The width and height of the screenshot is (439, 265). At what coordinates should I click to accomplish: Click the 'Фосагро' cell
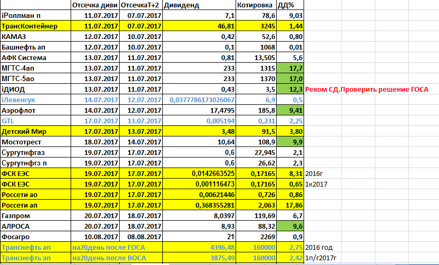pos(35,237)
